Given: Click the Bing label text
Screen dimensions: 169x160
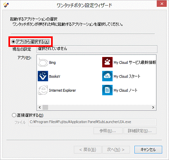Looking at the screenshot, I should [x=52, y=63].
